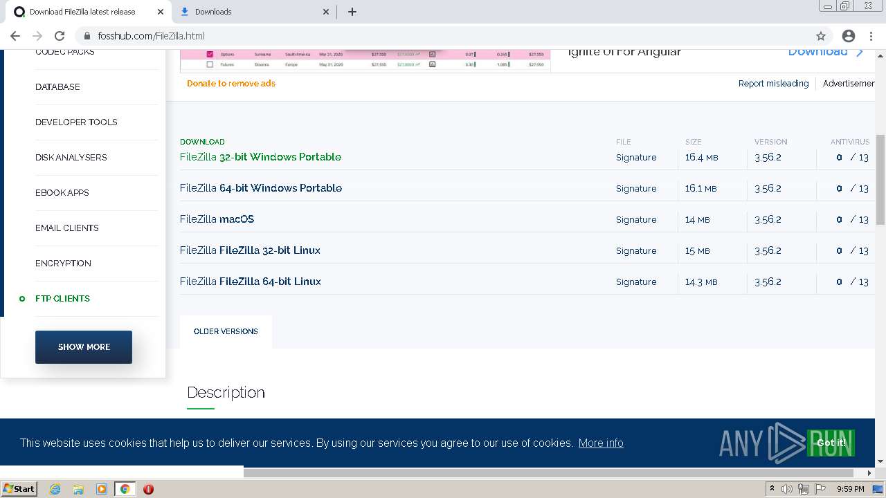Select Download FileZilla latest release tab
This screenshot has width=886, height=498.
pos(87,12)
